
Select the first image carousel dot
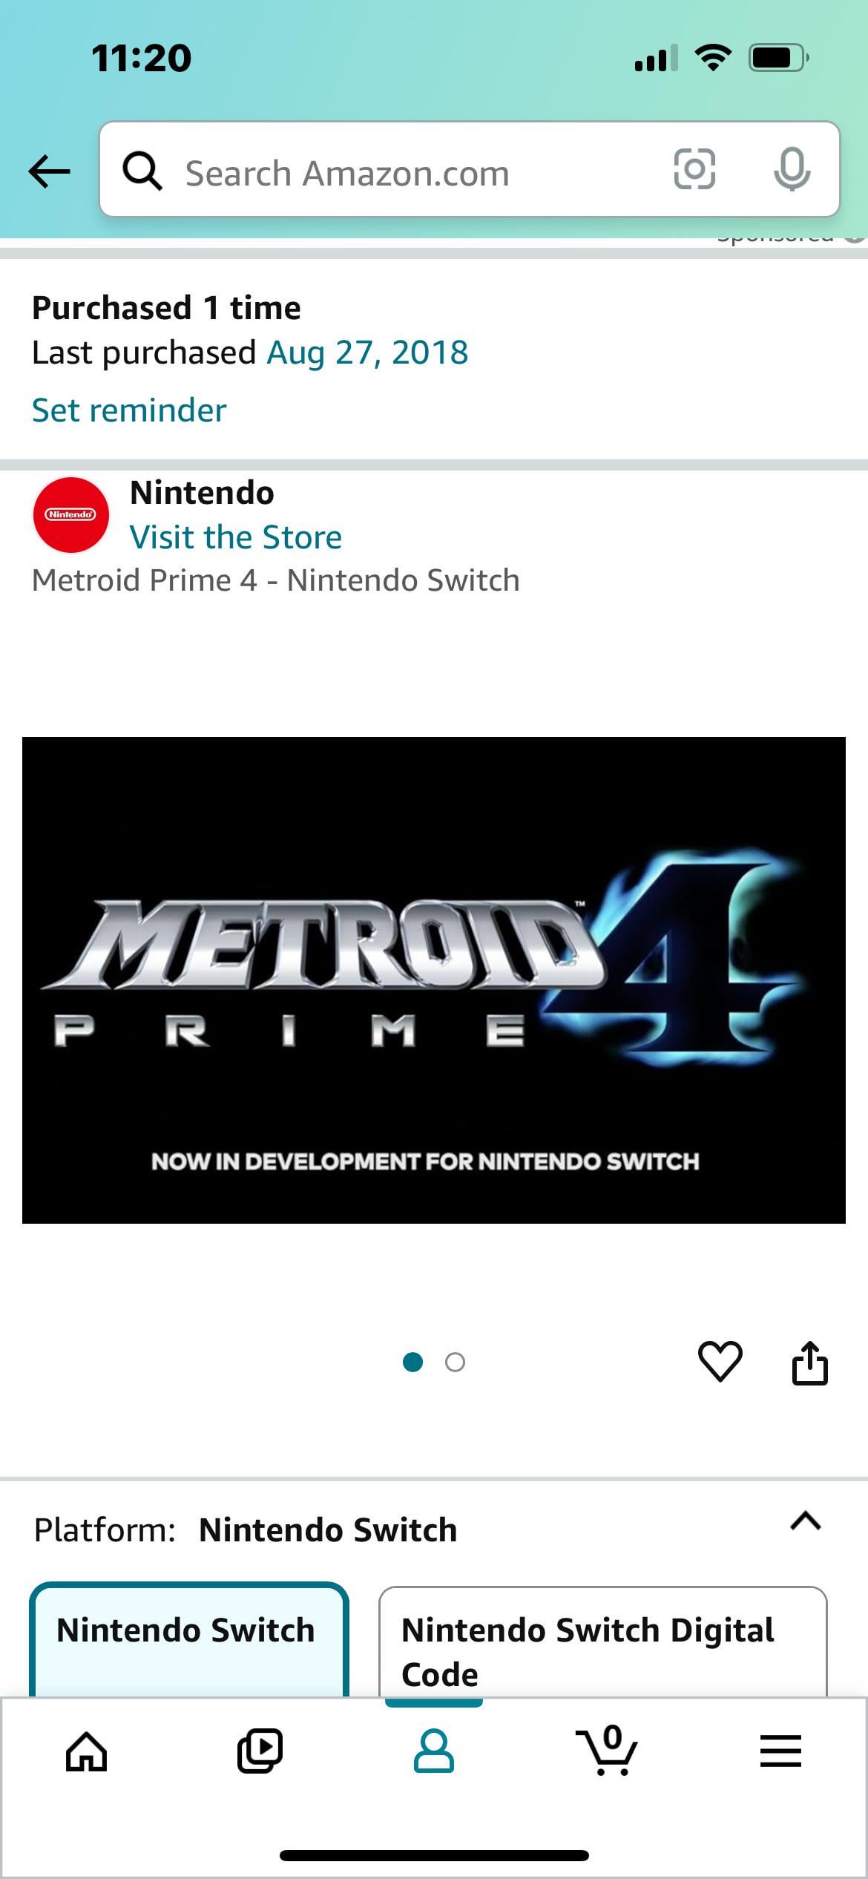point(412,1362)
